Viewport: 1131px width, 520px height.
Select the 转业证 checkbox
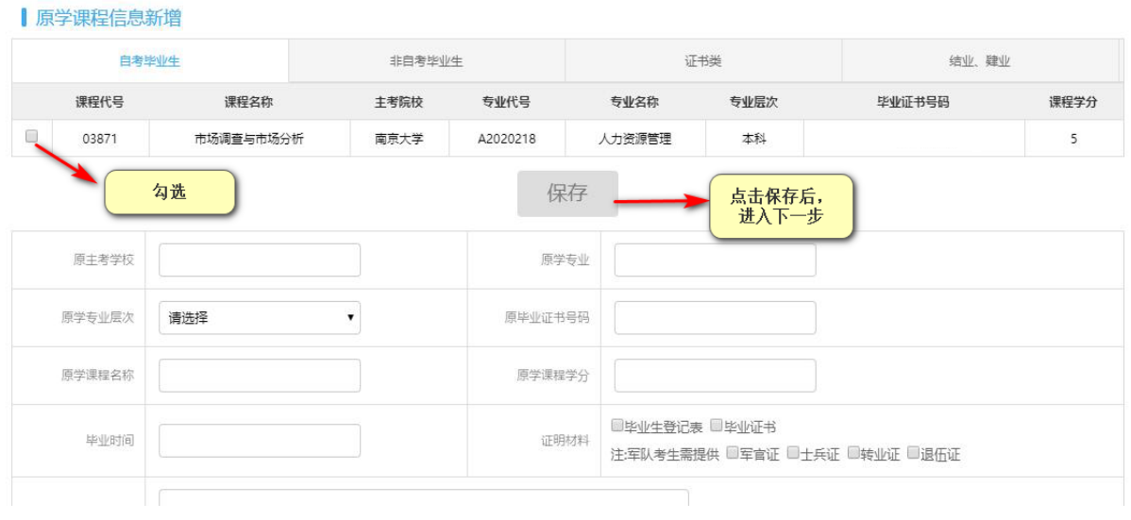[853, 453]
